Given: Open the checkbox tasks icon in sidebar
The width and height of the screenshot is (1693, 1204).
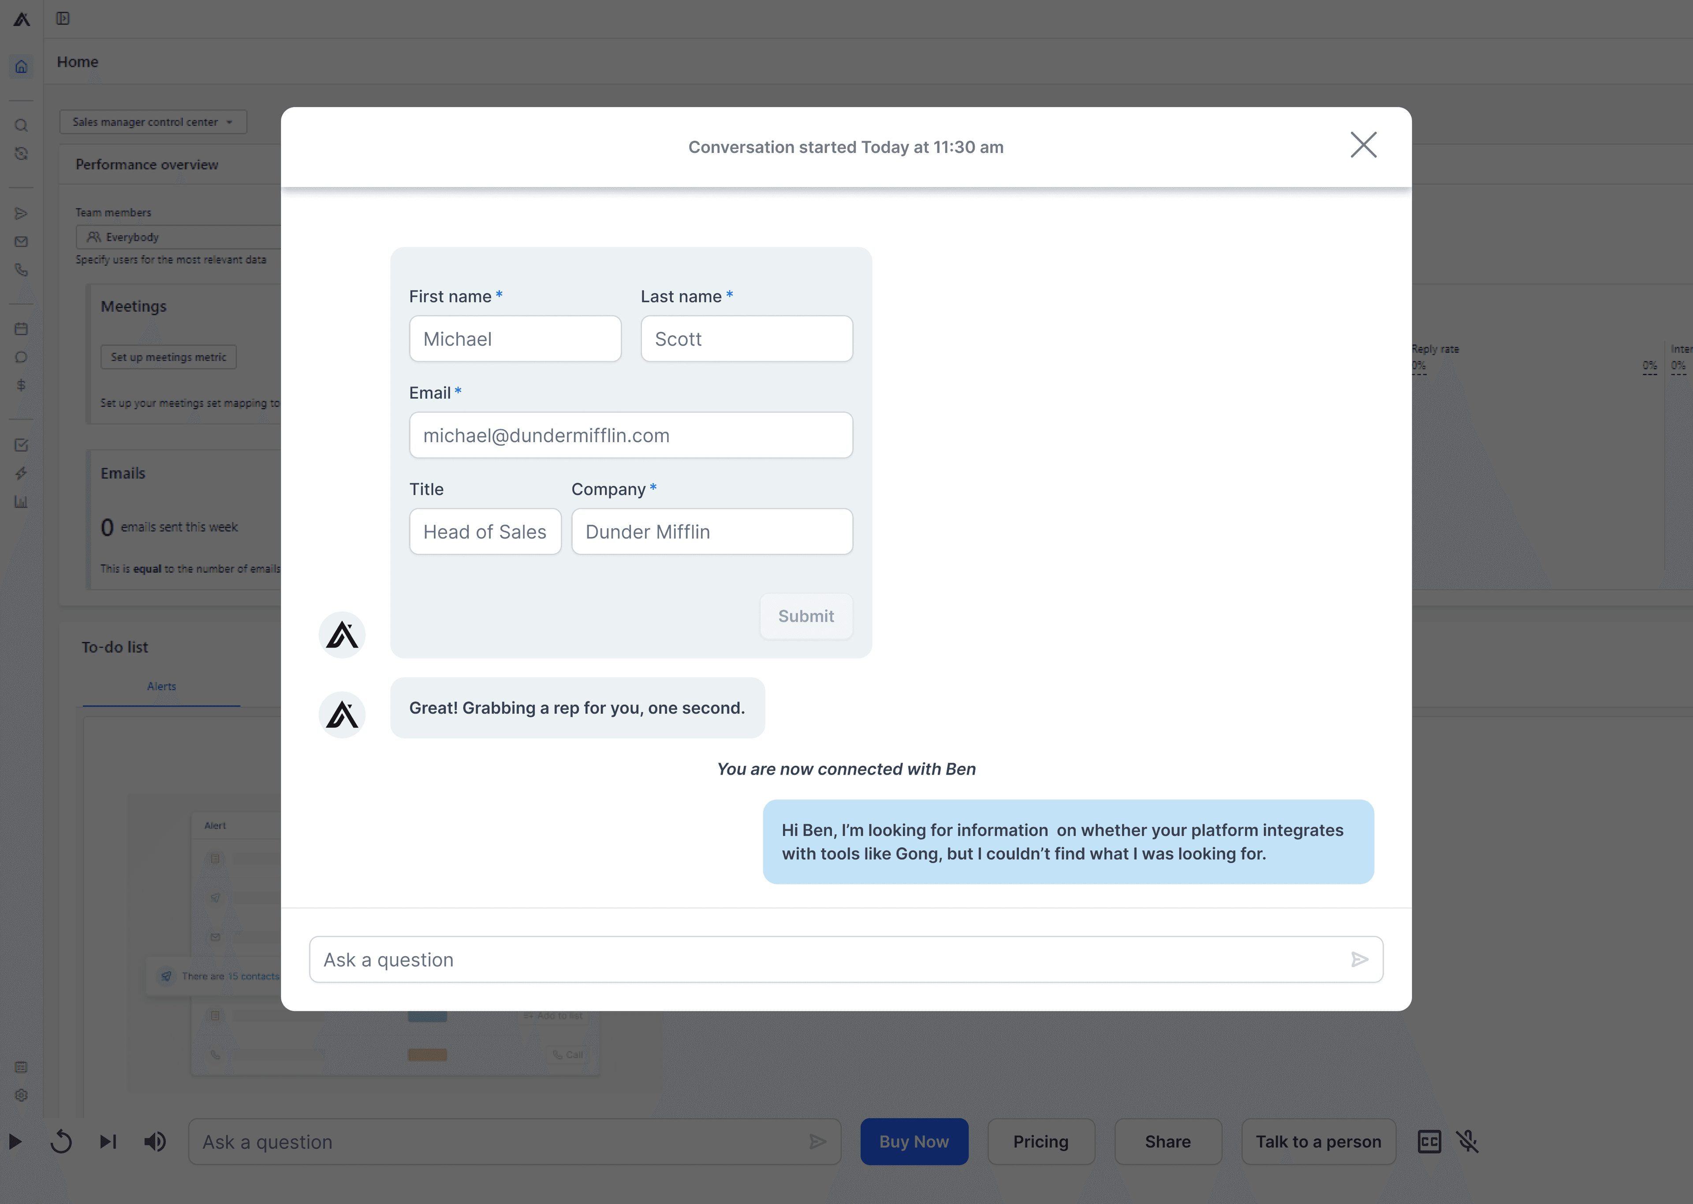Looking at the screenshot, I should tap(22, 445).
